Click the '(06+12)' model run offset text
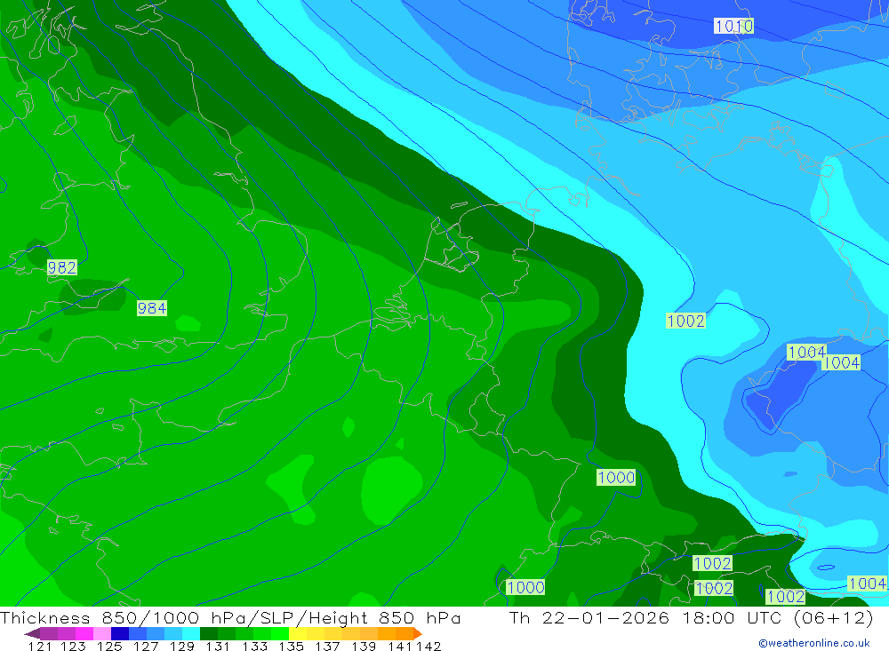The width and height of the screenshot is (889, 651). point(834,617)
